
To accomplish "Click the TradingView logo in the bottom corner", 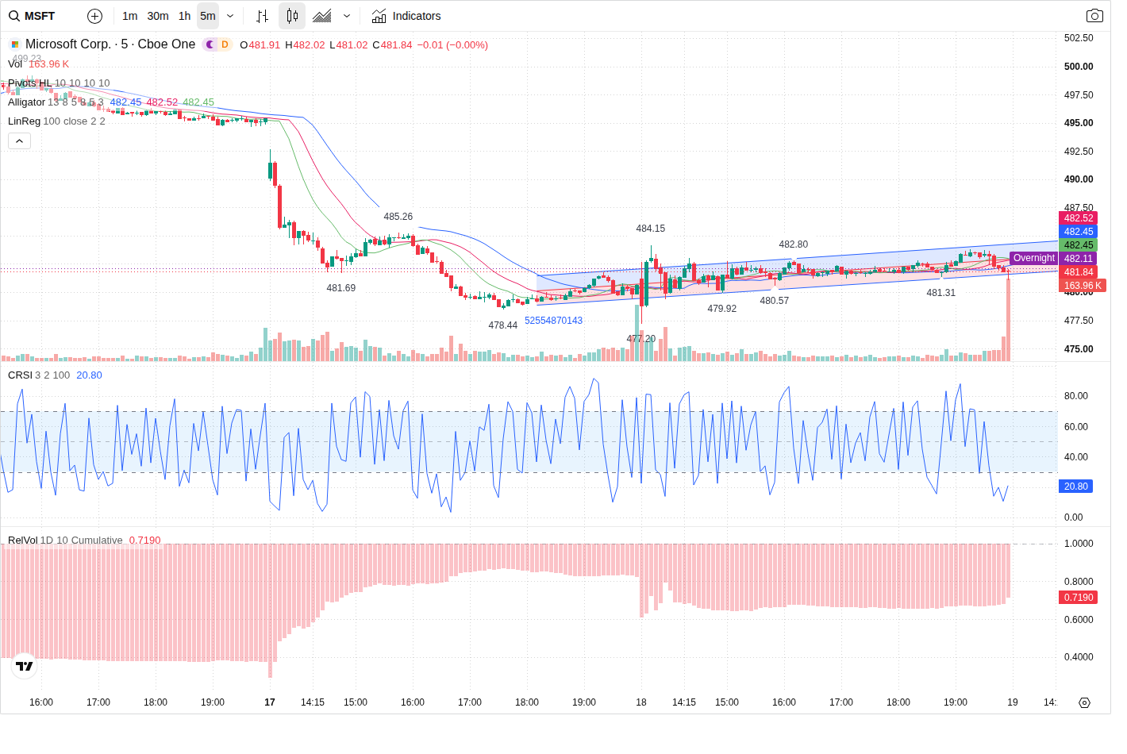I will (25, 666).
